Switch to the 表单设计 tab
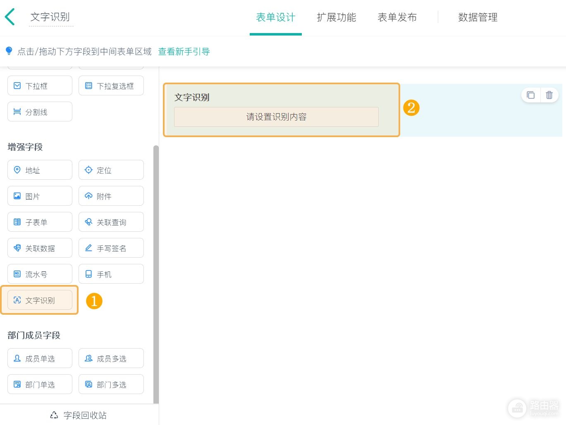566x425 pixels. [x=275, y=17]
